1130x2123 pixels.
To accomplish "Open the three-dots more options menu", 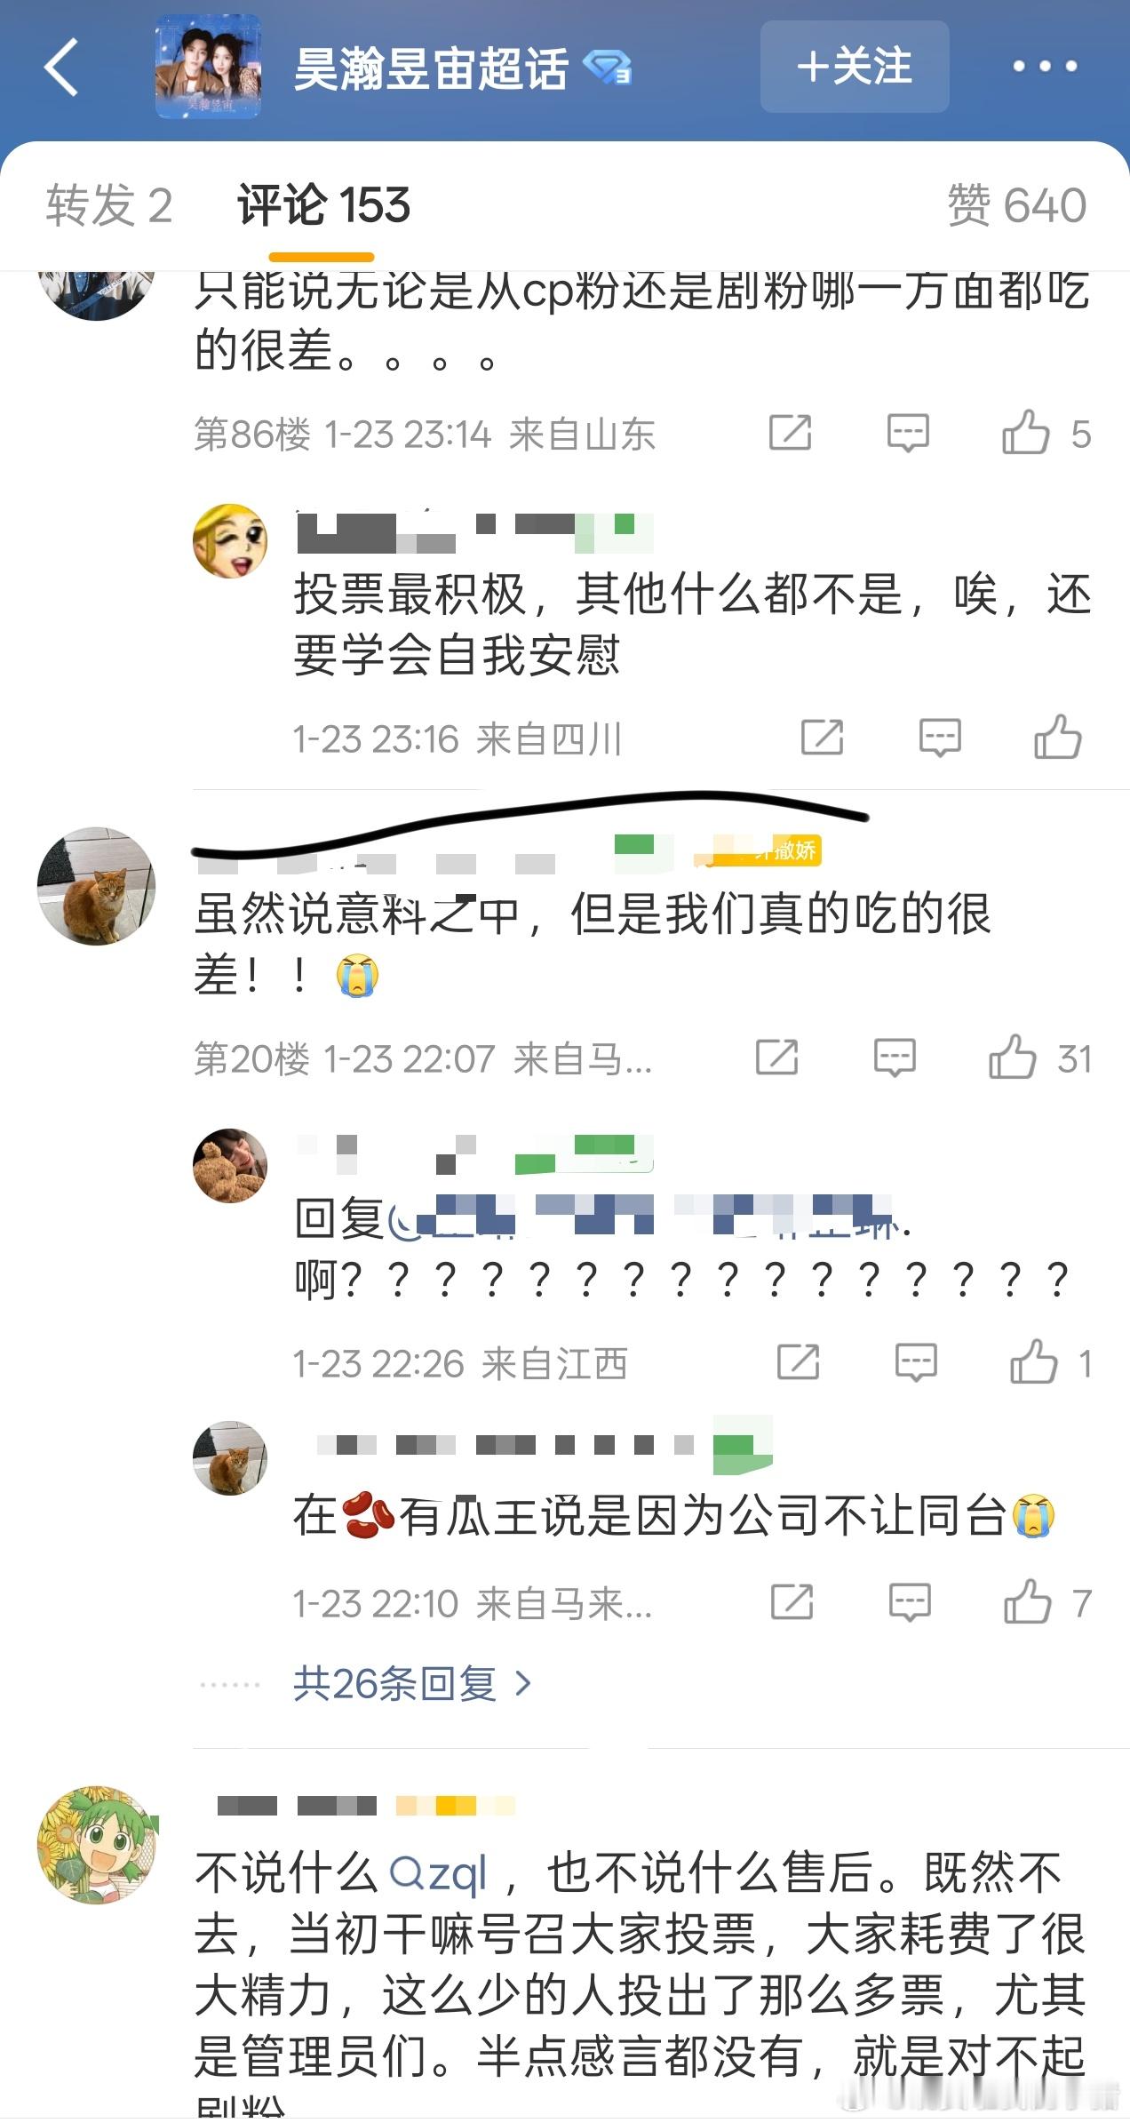I will coord(1045,66).
